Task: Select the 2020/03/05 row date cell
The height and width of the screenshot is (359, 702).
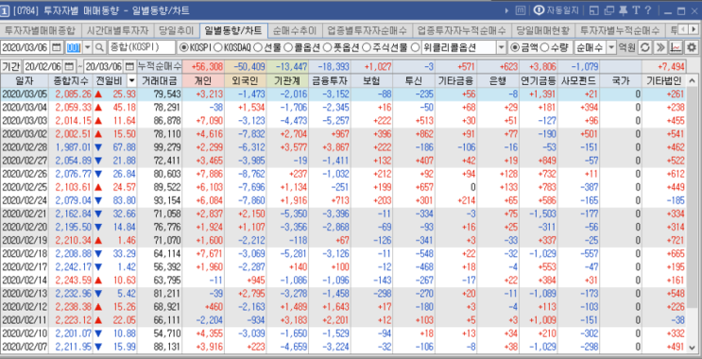Action: click(x=25, y=94)
